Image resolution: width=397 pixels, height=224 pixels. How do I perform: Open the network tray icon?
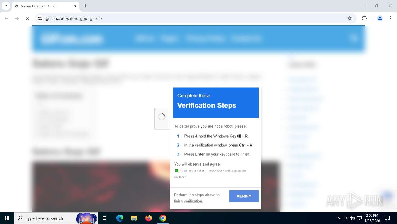pyautogui.click(x=359, y=218)
